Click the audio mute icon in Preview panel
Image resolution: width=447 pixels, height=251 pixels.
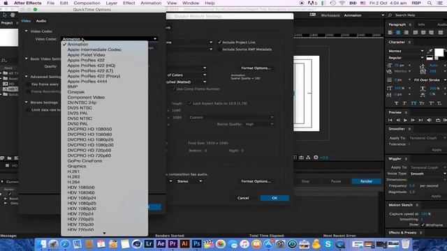pos(430,121)
